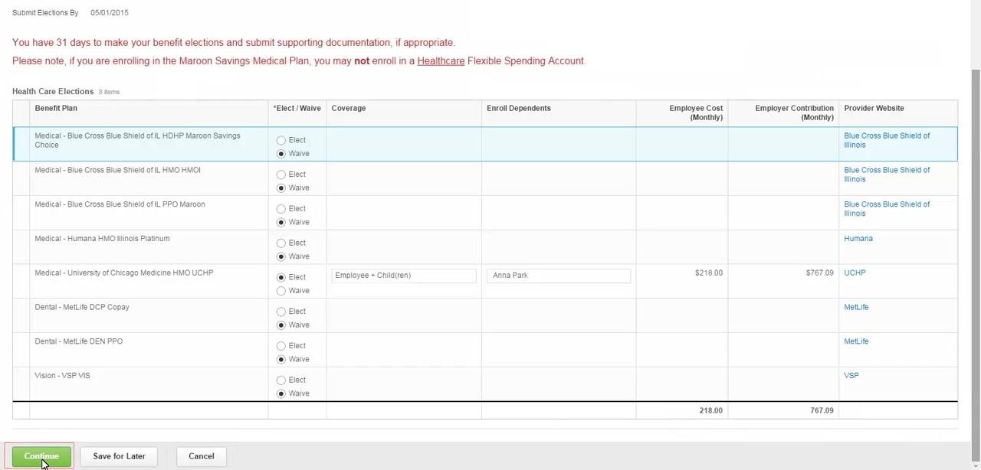
Task: Select Waive for the HDHP Maroon Savings Choice plan
Action: tap(281, 154)
